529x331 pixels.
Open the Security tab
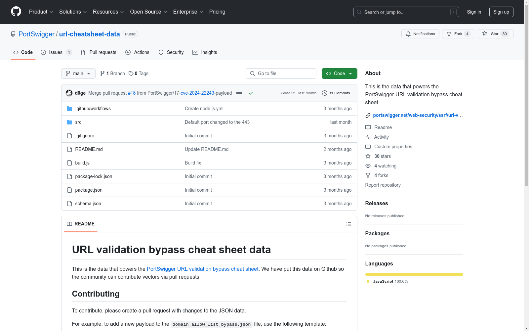coord(171,52)
